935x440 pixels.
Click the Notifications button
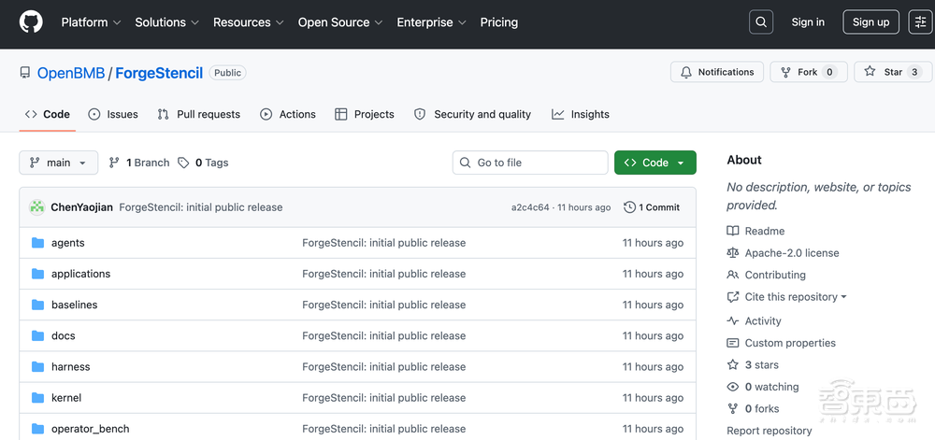[717, 72]
